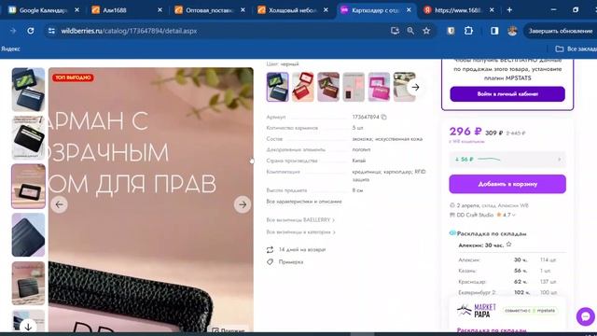Add product with Добавить в корзину
The height and width of the screenshot is (336, 597).
(507, 184)
